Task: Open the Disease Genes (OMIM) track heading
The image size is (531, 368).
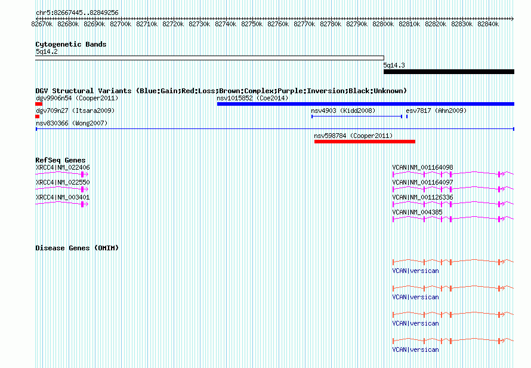Action: (77, 248)
